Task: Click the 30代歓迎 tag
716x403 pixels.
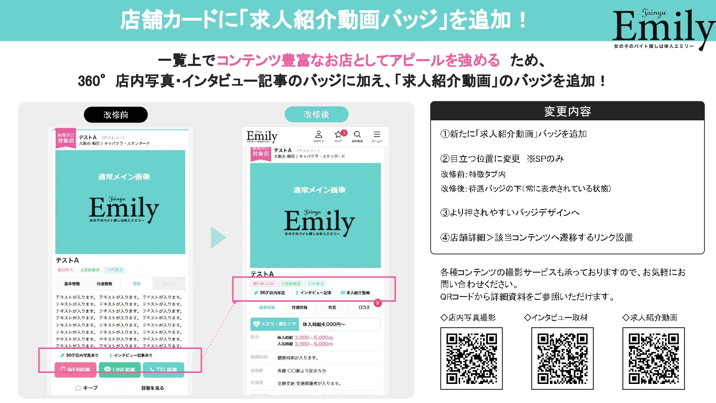Action: coord(316,284)
